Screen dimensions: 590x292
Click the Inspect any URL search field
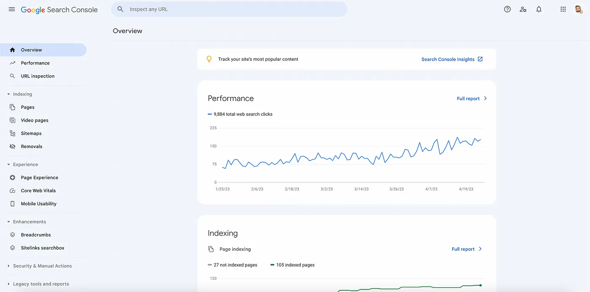(x=229, y=9)
